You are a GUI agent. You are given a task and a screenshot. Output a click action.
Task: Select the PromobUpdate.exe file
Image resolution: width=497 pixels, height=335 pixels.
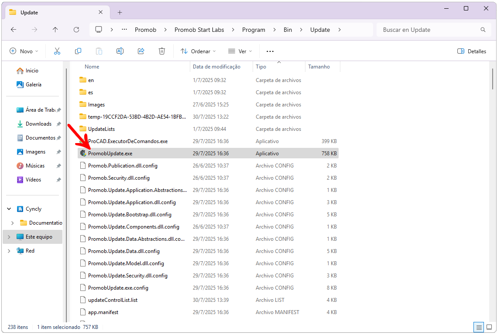(208, 154)
